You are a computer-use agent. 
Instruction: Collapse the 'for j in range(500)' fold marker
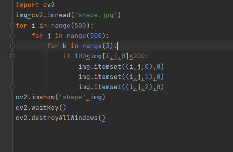12,36
